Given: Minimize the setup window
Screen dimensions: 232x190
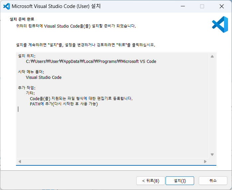Looking at the screenshot, I should tap(183, 6).
